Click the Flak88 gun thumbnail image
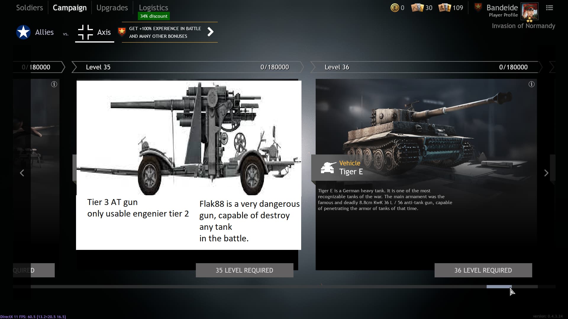The width and height of the screenshot is (568, 319). [x=189, y=138]
